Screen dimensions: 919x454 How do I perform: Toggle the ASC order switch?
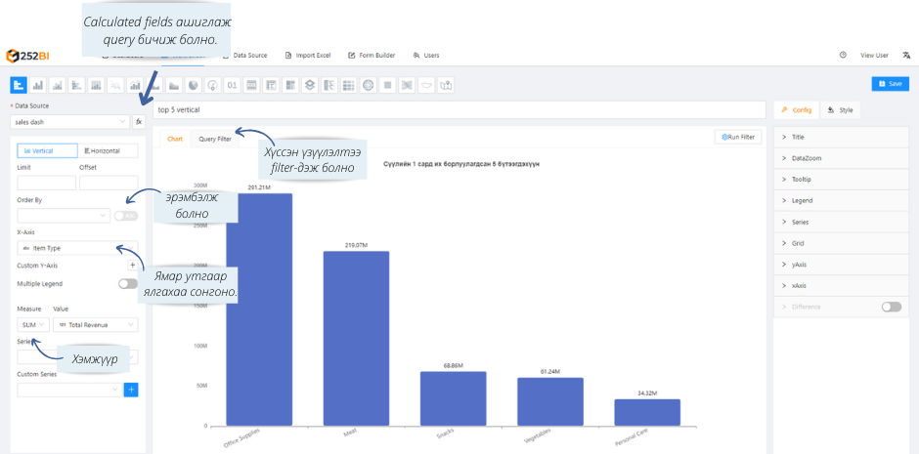125,216
